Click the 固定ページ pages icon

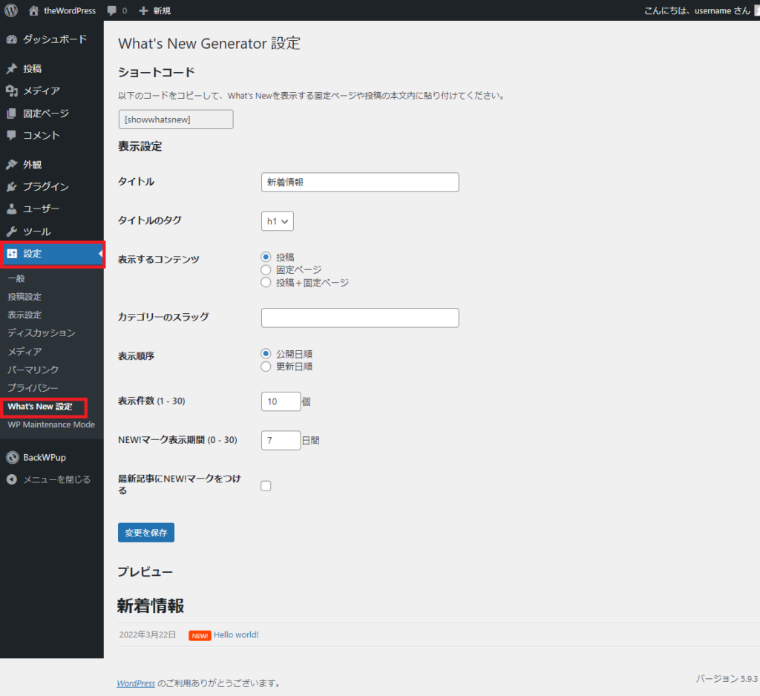tap(12, 114)
